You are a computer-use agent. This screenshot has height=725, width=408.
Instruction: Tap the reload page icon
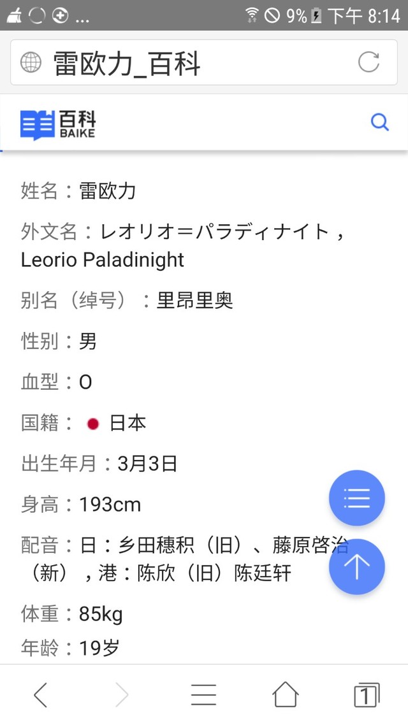(368, 62)
